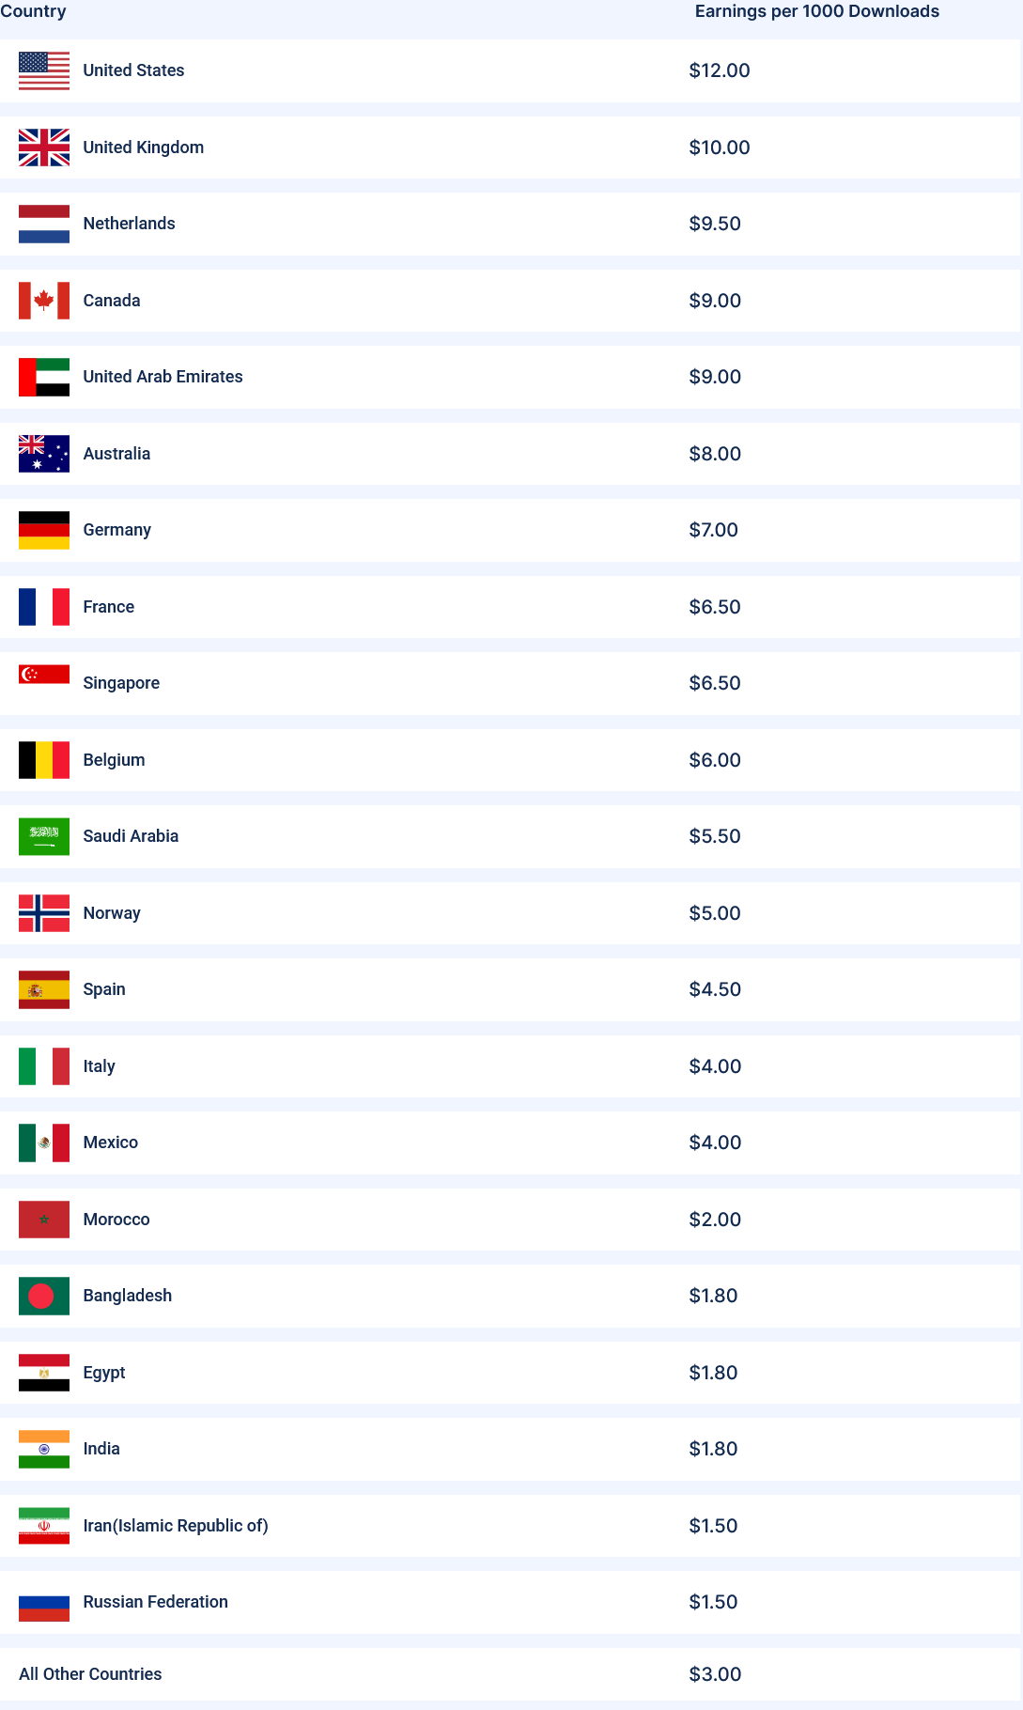Select the Mexico flag icon
Screen dimensions: 1023x1710
tap(44, 1143)
